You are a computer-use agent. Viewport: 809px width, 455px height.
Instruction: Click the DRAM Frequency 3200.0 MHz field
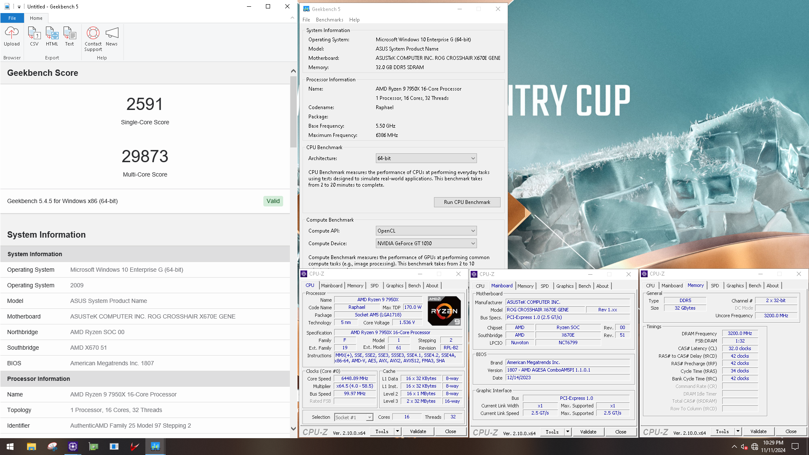click(739, 333)
